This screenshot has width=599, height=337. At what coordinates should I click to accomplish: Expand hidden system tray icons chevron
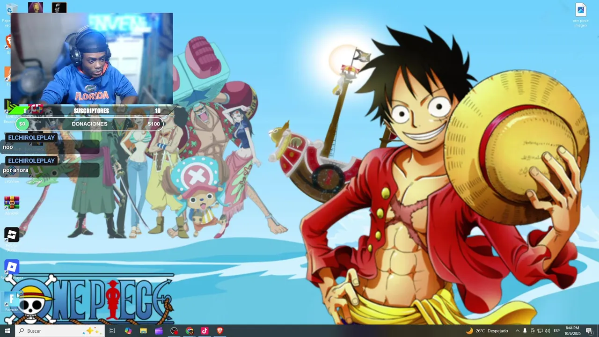coord(517,331)
